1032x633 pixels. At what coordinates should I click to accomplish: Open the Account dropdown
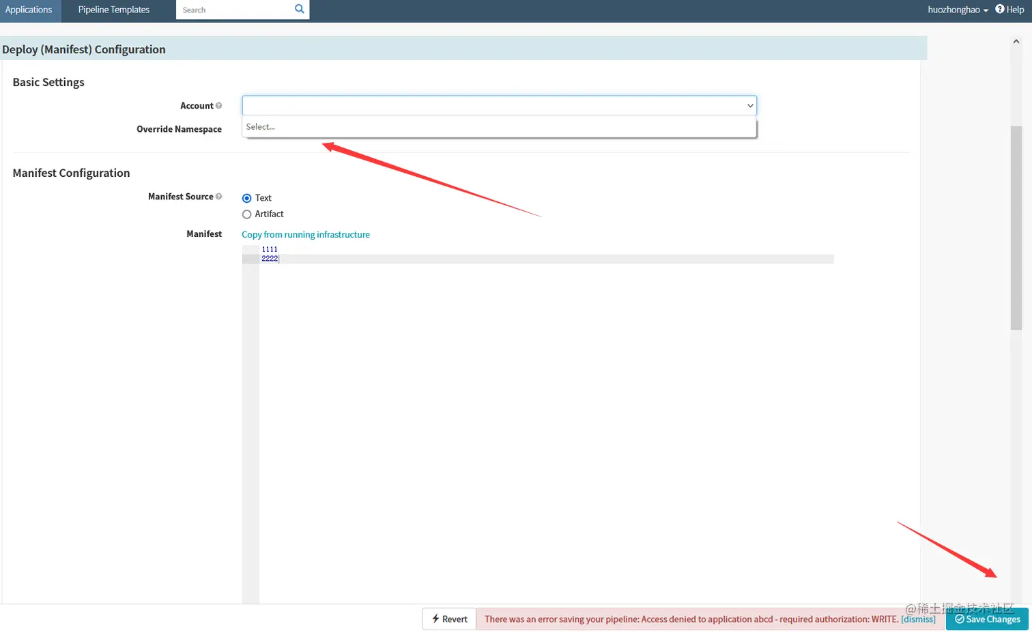(499, 105)
